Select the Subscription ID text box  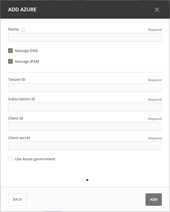coord(85,107)
